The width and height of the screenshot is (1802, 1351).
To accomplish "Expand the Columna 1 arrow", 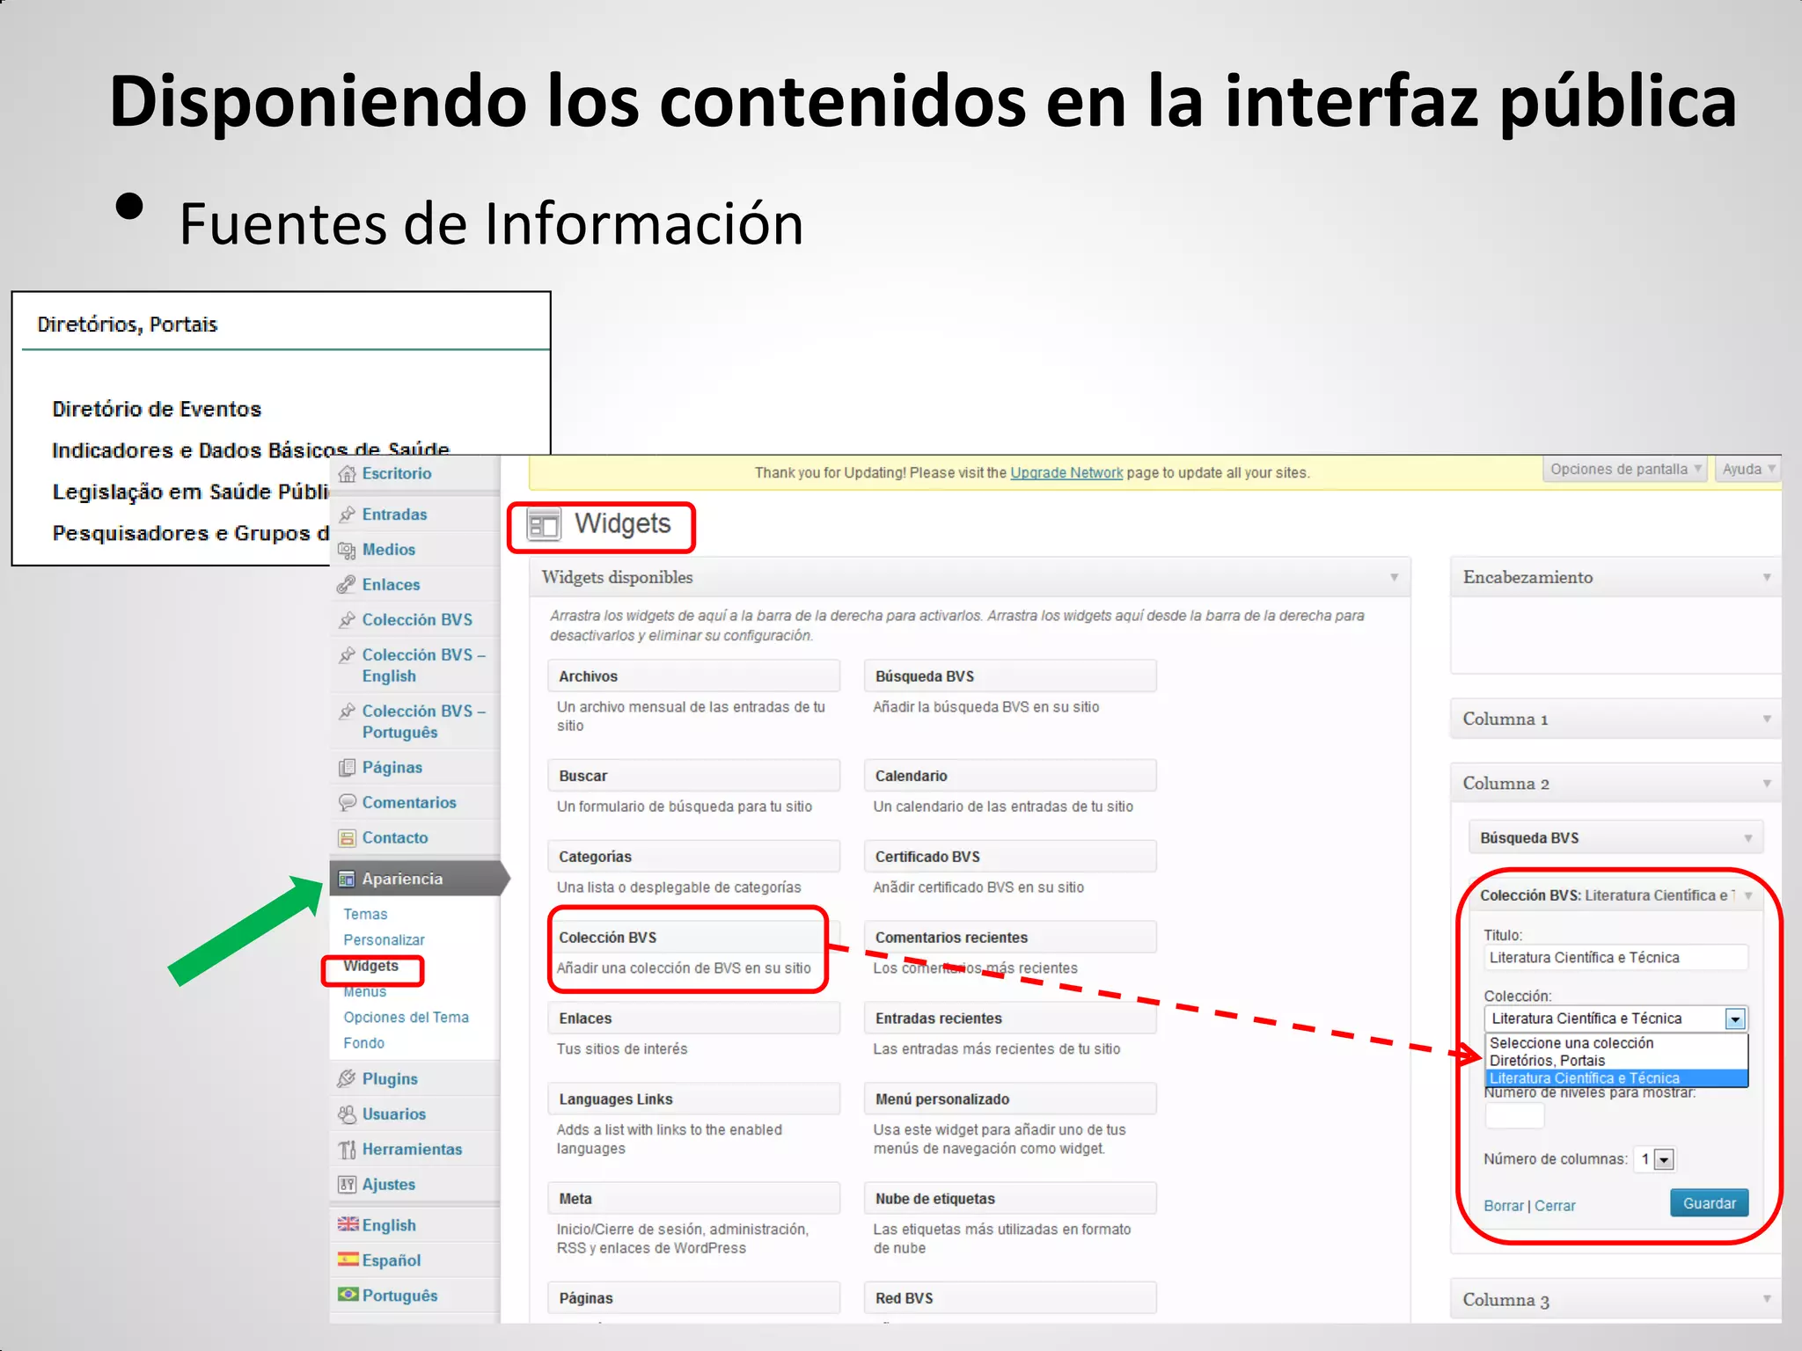I will tap(1767, 719).
